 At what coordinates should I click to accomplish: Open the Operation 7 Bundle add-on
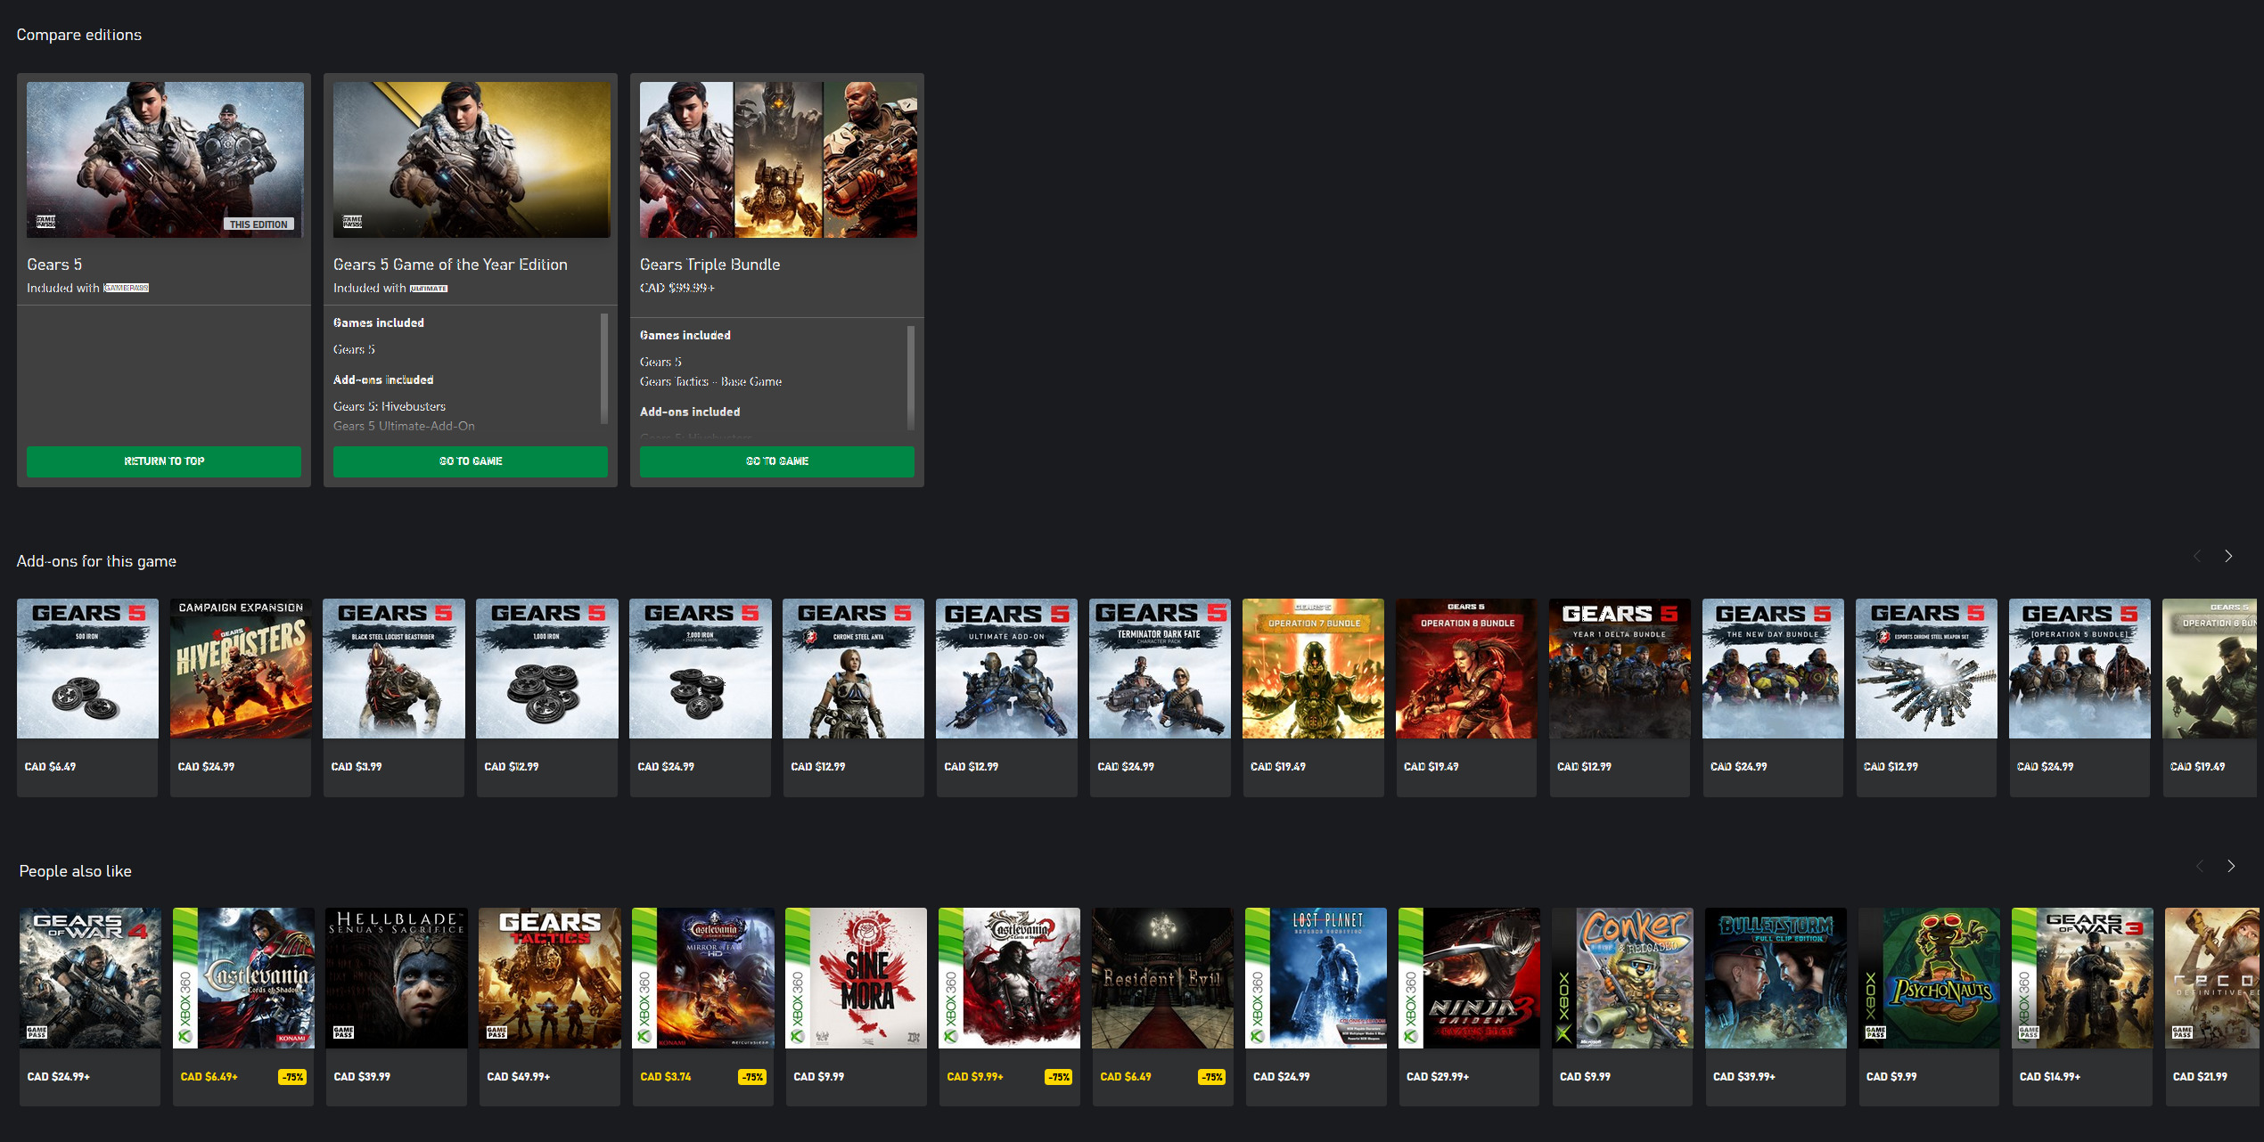click(1314, 697)
